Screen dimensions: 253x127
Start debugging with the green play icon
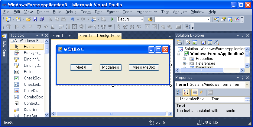112,19
